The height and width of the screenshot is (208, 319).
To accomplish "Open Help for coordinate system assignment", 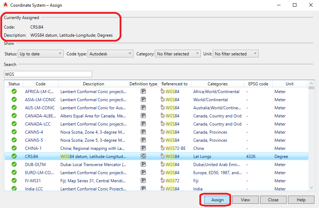I will pos(301,200).
